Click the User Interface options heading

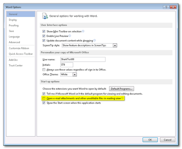click(54, 25)
